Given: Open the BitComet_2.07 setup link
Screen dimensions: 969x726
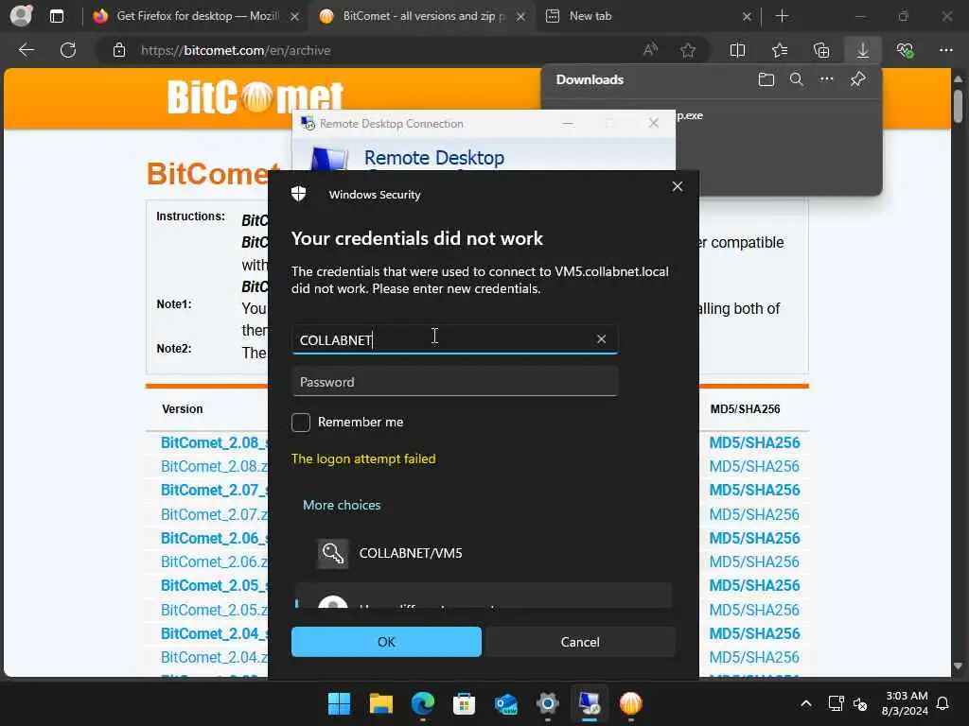Looking at the screenshot, I should tap(214, 491).
